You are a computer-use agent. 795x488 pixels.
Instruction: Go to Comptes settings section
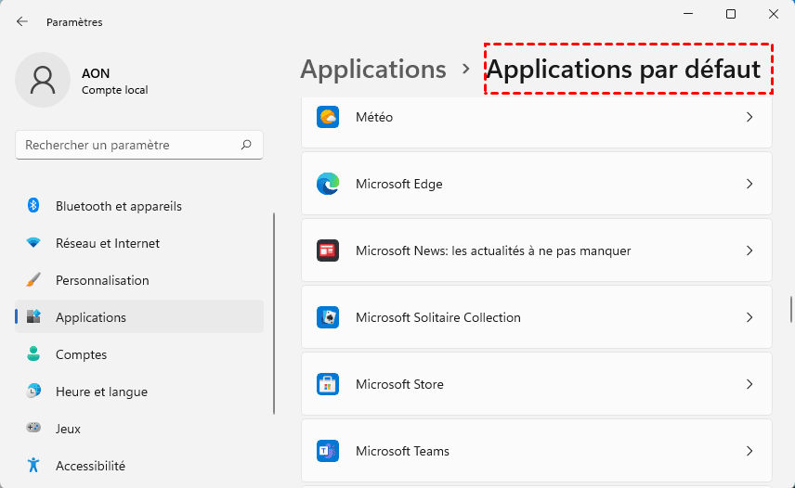pos(81,354)
